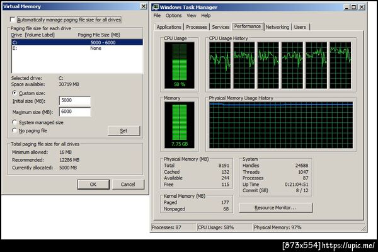The width and height of the screenshot is (378, 252).
Task: Switch to the Networking tab
Action: coord(277,27)
